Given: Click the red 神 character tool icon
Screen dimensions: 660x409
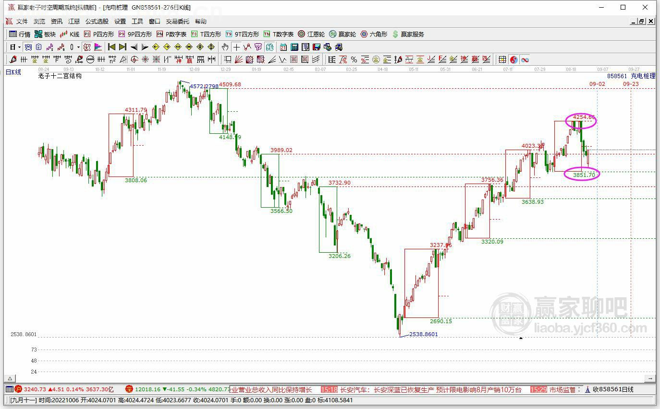Looking at the screenshot, I should (179, 59).
